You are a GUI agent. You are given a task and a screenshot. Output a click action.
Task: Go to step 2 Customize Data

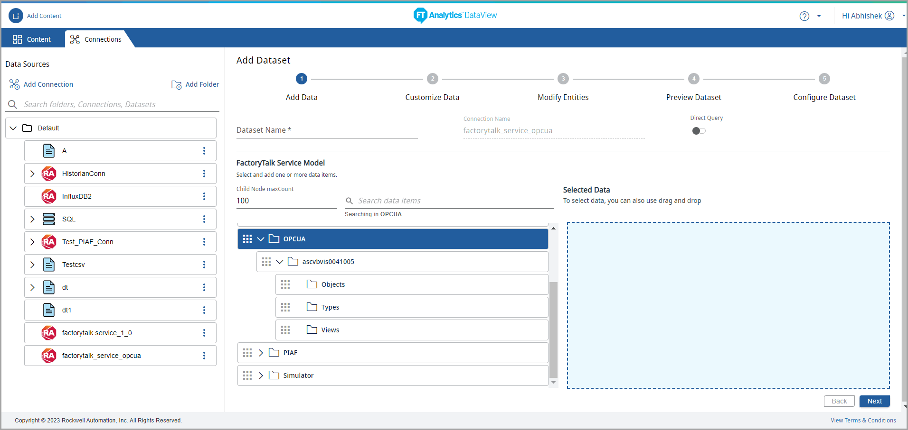pos(432,79)
